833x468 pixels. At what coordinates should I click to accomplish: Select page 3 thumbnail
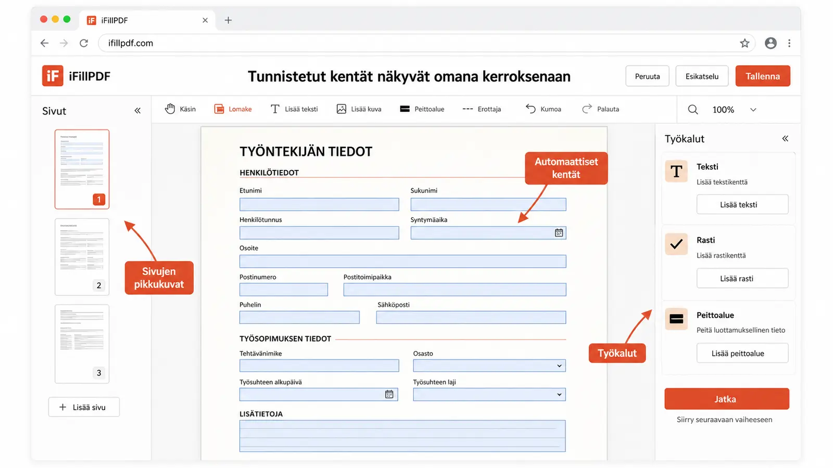click(x=82, y=344)
